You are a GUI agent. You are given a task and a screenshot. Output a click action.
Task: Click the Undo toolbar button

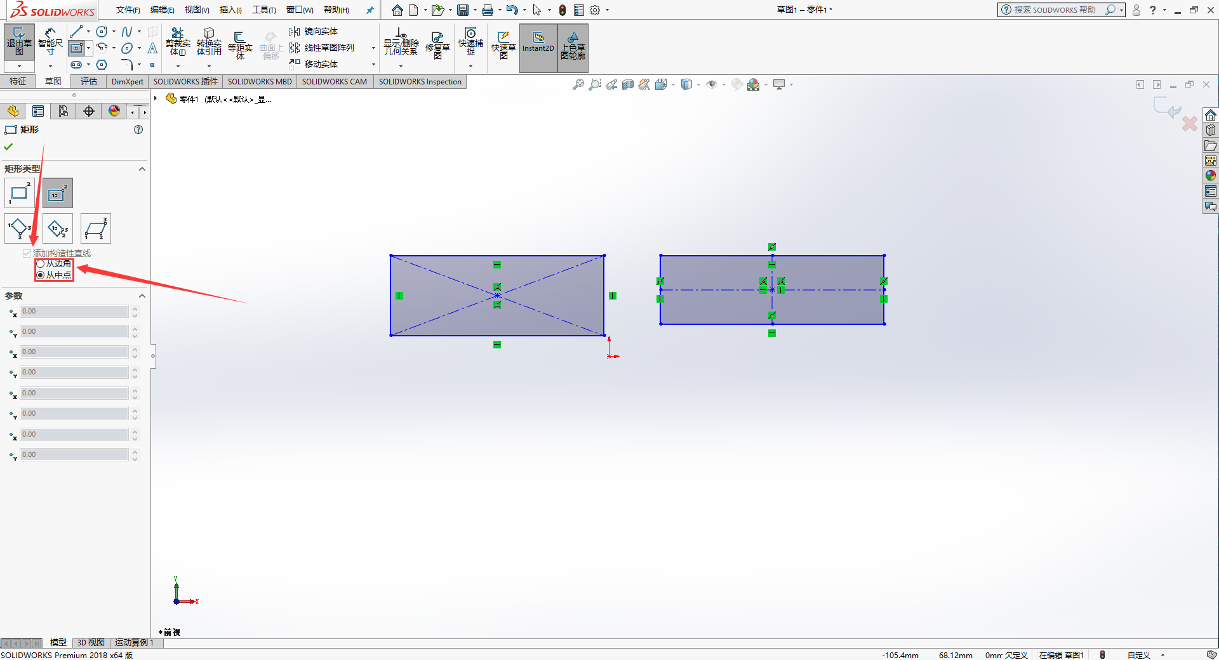pos(512,10)
